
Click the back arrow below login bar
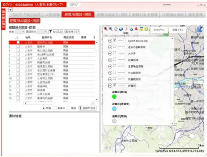tap(11, 9)
